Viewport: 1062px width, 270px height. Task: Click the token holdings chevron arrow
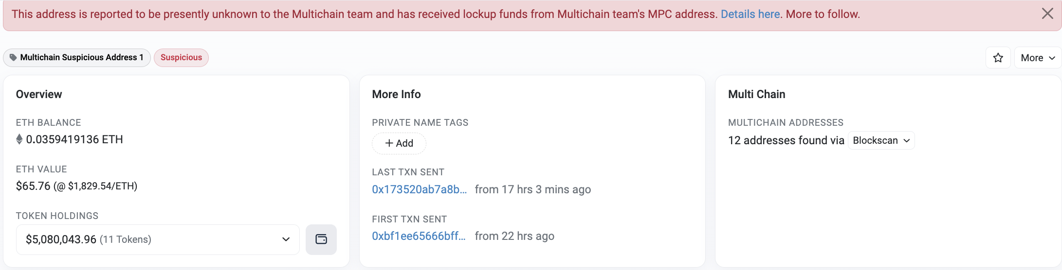click(286, 239)
